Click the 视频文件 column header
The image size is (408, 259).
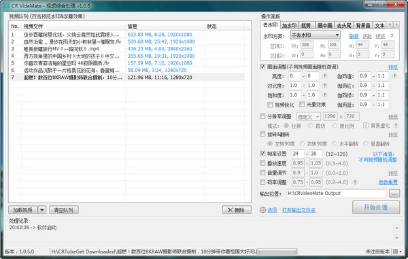73,27
